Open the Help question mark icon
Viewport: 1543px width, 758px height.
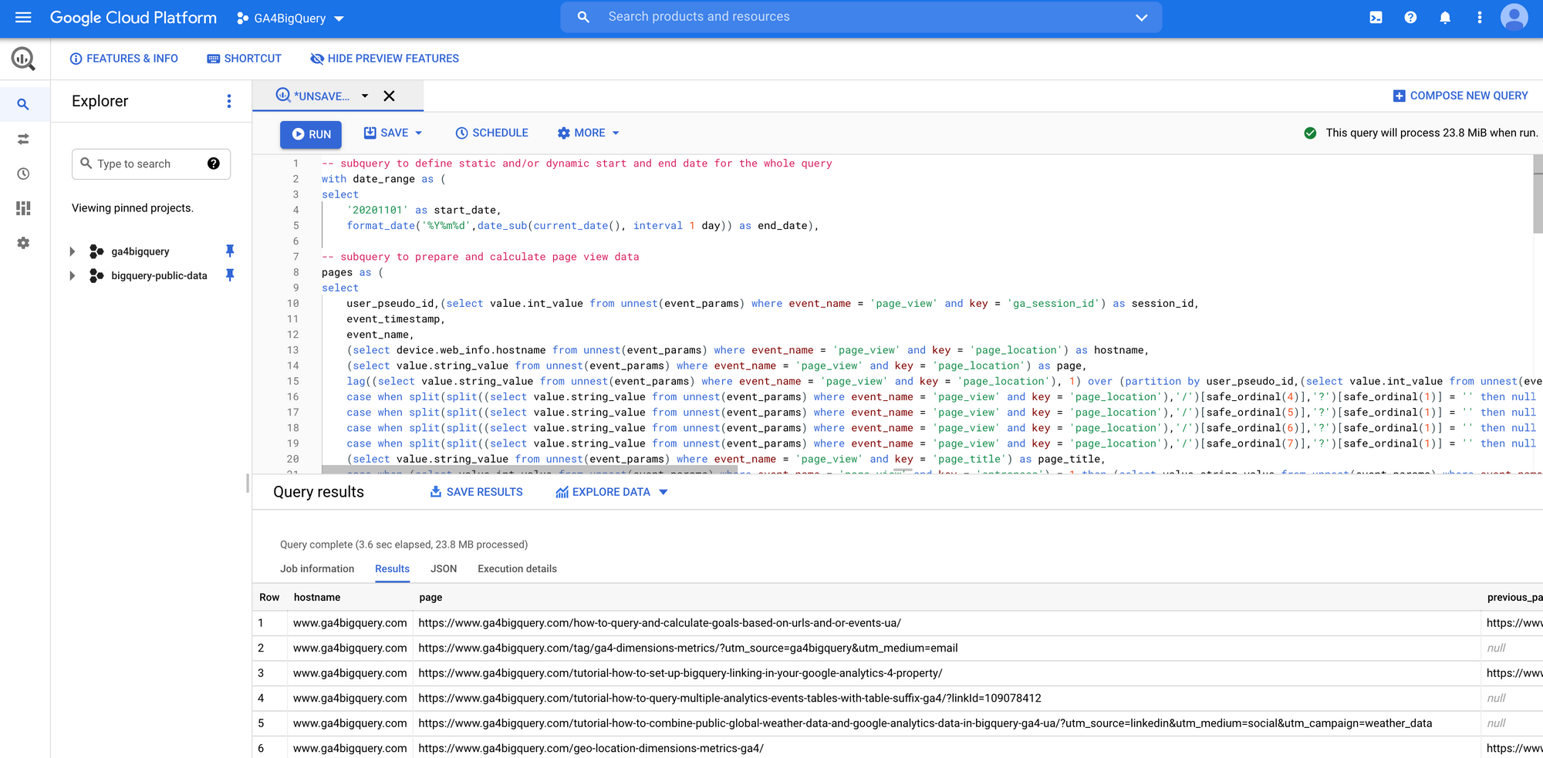tap(1410, 17)
